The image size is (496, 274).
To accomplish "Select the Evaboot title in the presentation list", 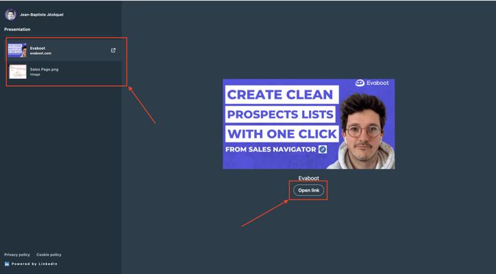I will click(38, 49).
